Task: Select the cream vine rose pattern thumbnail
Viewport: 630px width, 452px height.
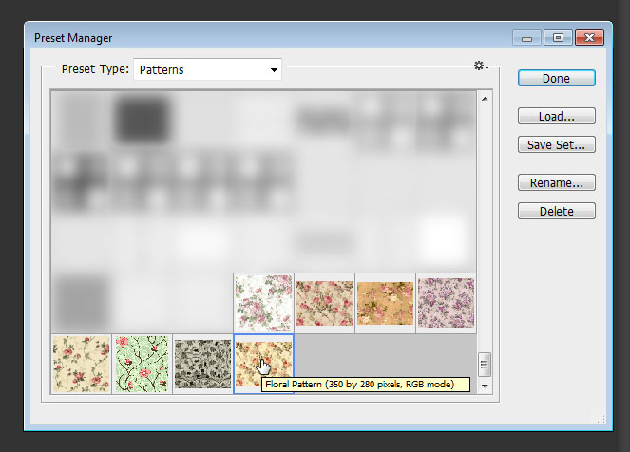Action: [x=81, y=364]
